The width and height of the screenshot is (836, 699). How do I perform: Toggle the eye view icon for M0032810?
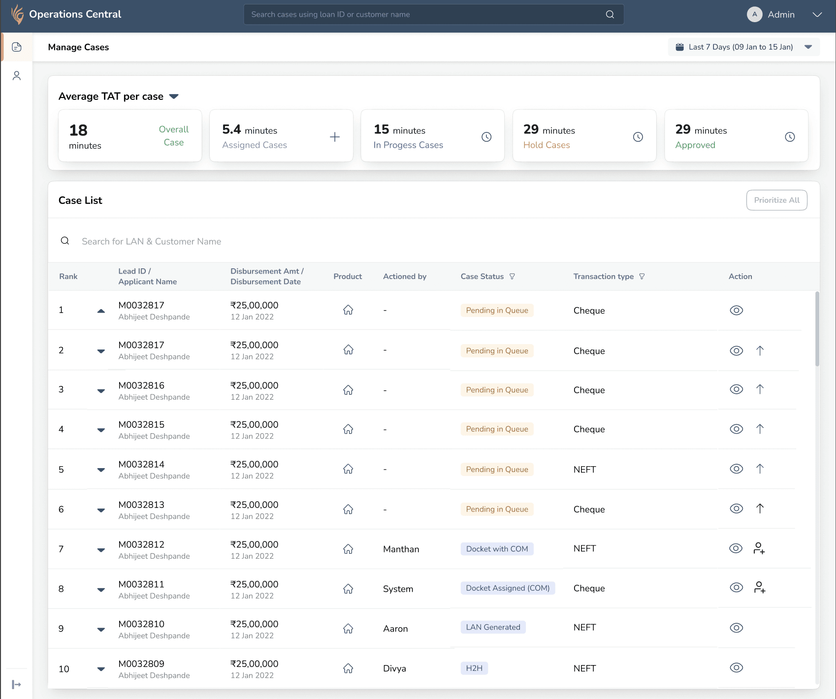736,628
